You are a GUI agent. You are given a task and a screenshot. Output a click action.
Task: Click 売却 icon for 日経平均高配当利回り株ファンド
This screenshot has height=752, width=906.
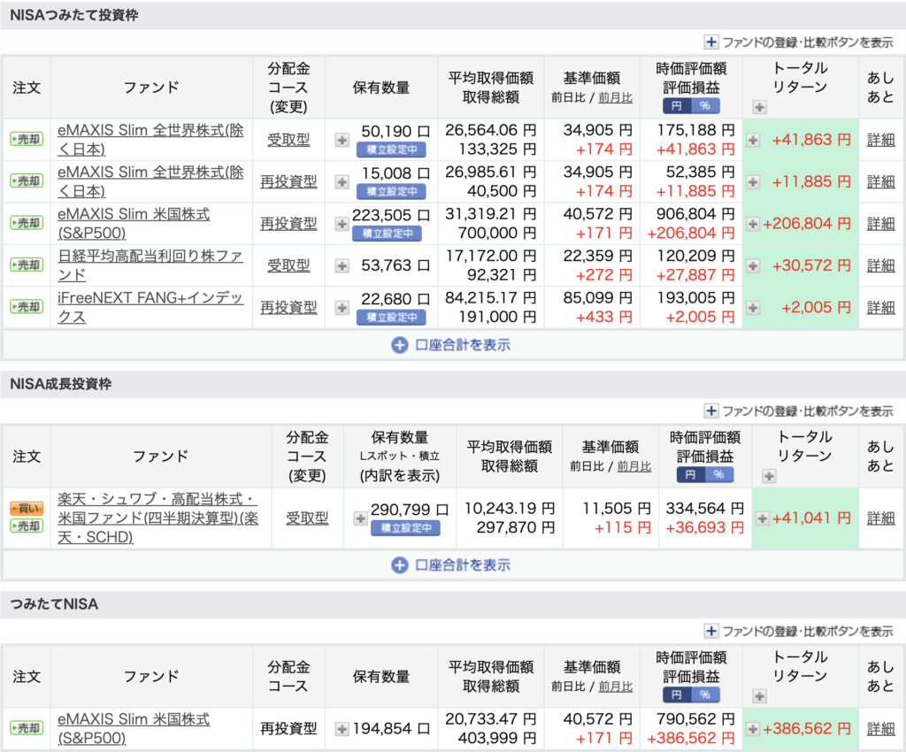point(26,265)
